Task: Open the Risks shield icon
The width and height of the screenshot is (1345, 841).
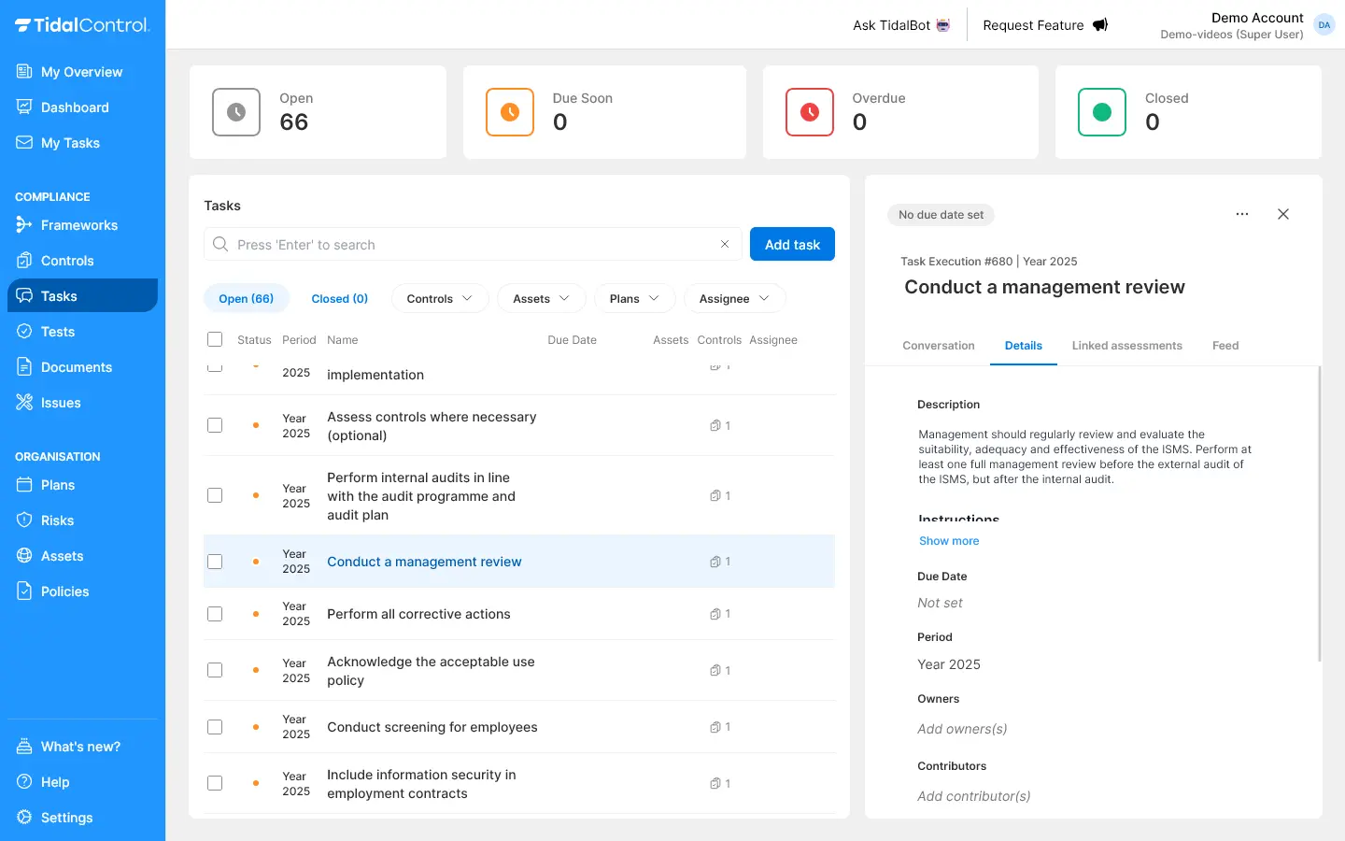Action: pos(24,520)
